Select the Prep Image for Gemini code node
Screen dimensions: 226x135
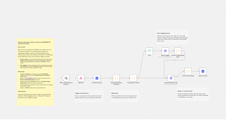point(133,78)
